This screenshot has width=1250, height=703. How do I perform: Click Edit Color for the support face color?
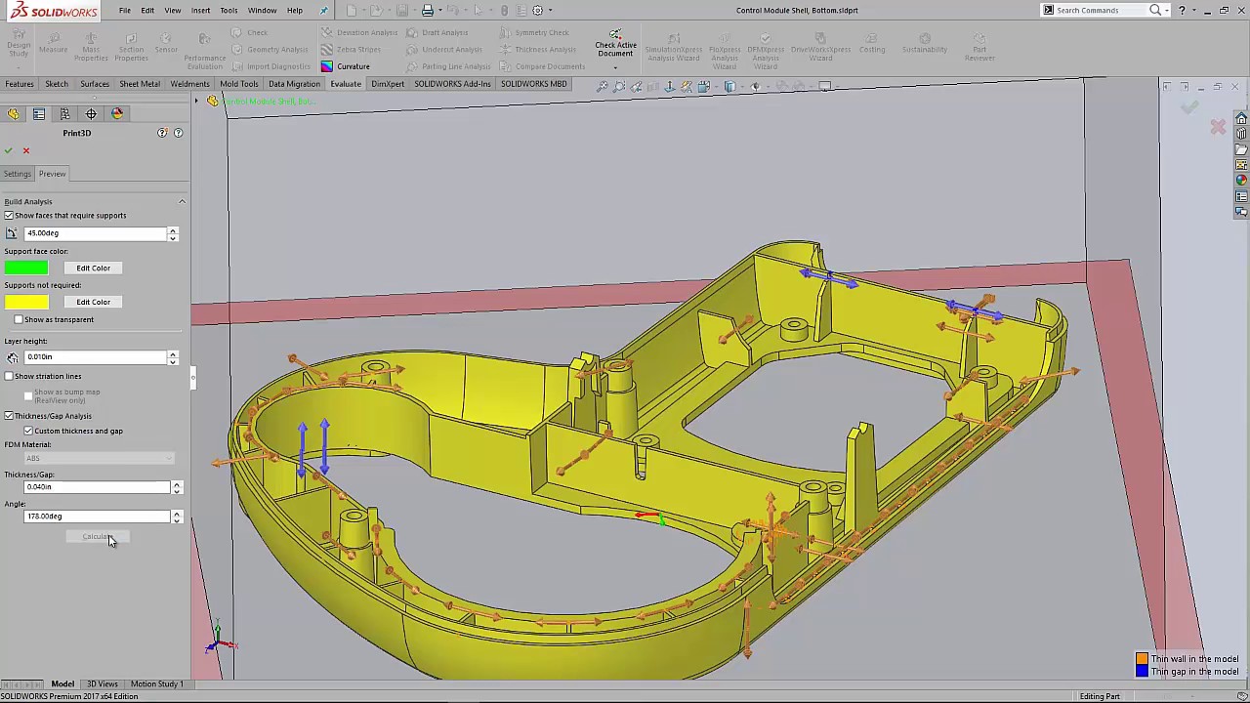pyautogui.click(x=94, y=268)
